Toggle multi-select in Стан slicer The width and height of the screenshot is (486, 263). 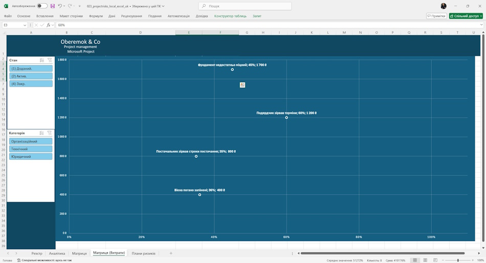pos(42,60)
